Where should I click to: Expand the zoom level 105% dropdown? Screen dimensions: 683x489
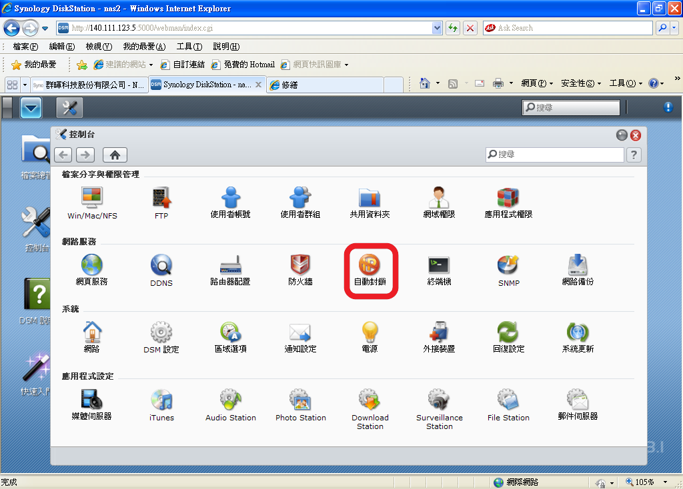tap(665, 482)
